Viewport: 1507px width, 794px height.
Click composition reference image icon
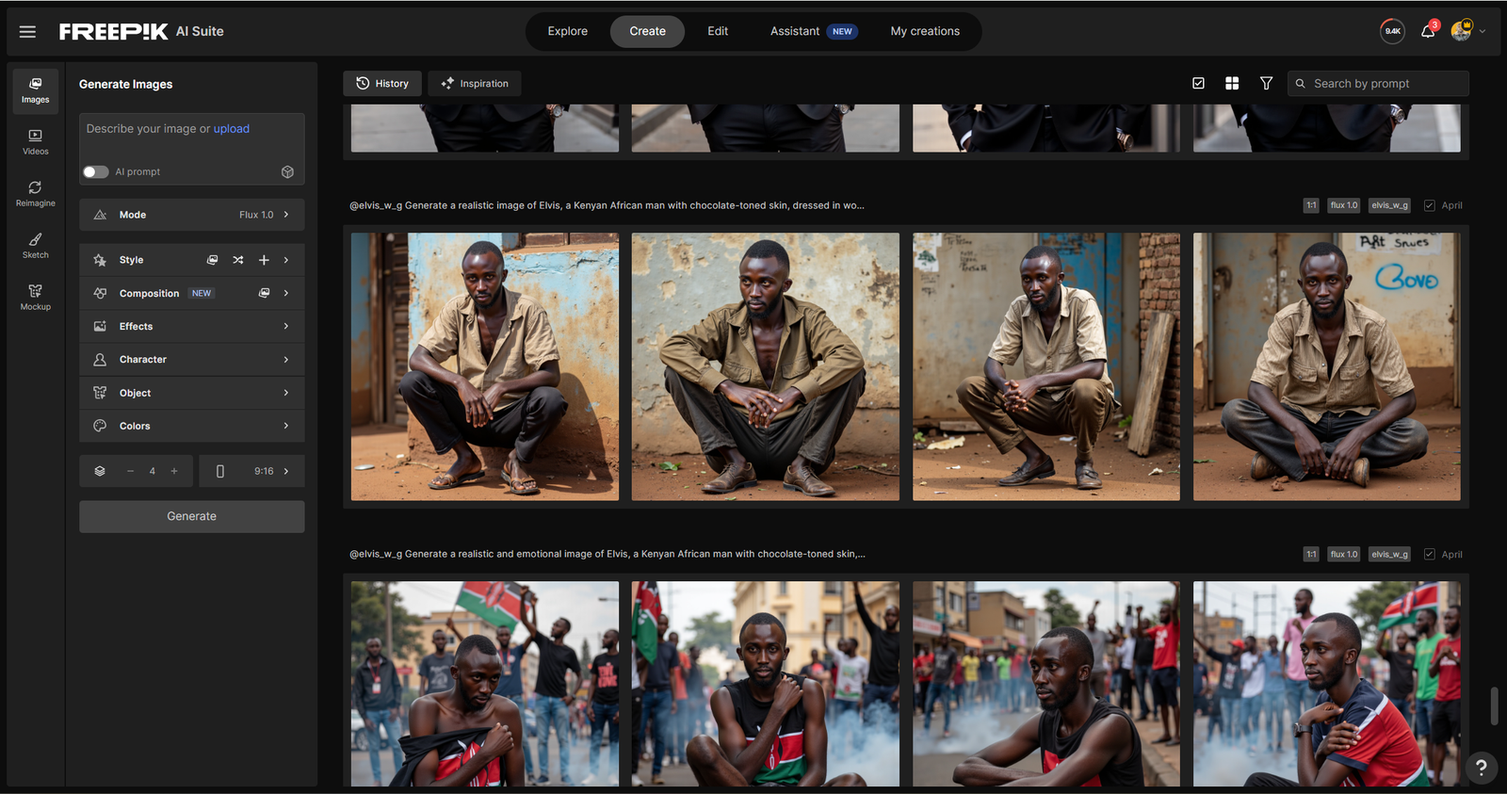click(x=264, y=293)
